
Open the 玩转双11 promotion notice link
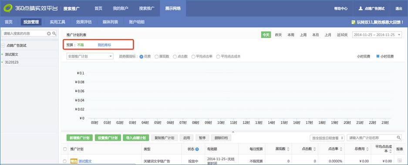380,22
